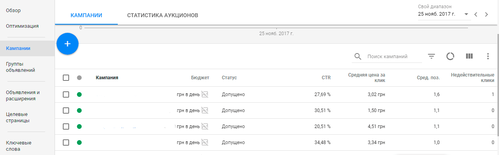
Task: Open the filter icon next to search
Action: (431, 56)
